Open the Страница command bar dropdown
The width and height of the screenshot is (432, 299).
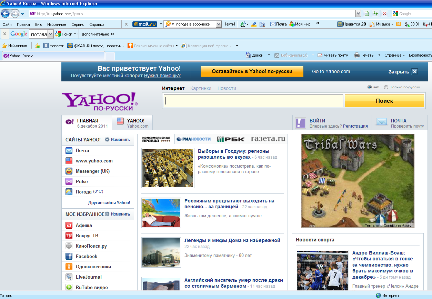395,55
